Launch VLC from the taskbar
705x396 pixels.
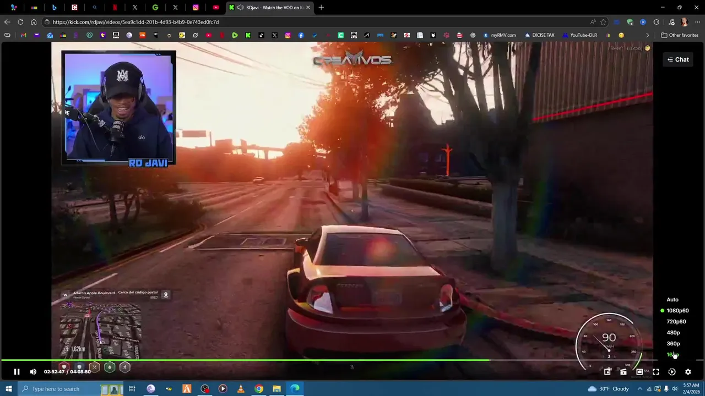click(x=241, y=389)
